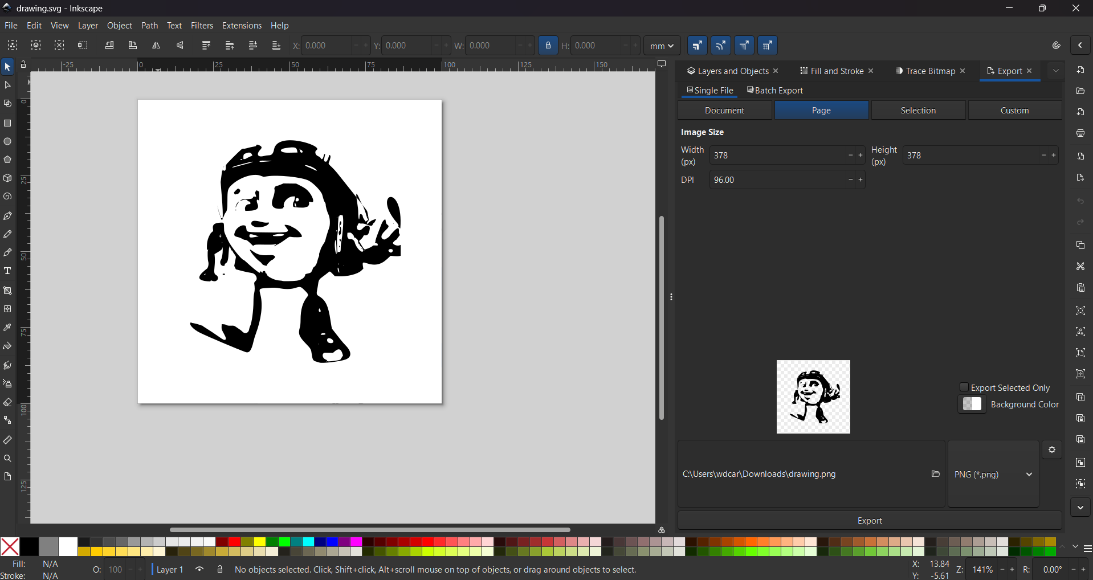Select the 3D box tool
Viewport: 1093px width, 580px height.
click(x=7, y=178)
